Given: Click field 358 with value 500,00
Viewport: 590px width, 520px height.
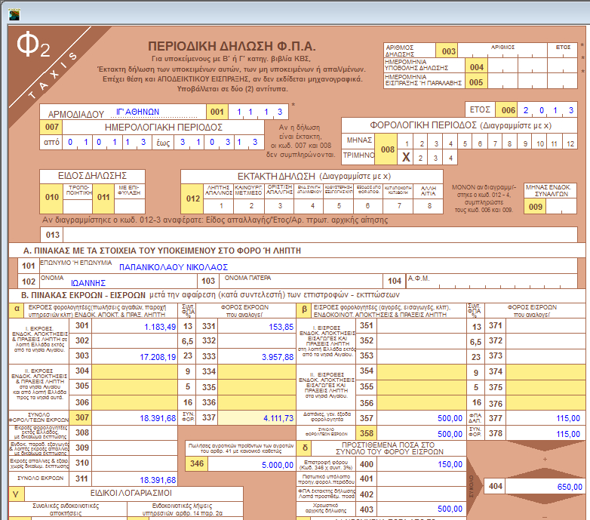Looking at the screenshot, I should (422, 433).
